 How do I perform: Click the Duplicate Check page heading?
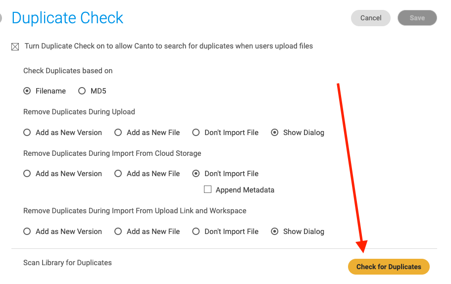point(68,18)
